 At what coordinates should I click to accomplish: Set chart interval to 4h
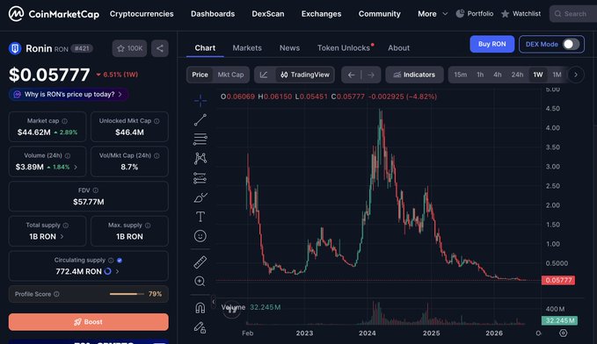point(498,75)
